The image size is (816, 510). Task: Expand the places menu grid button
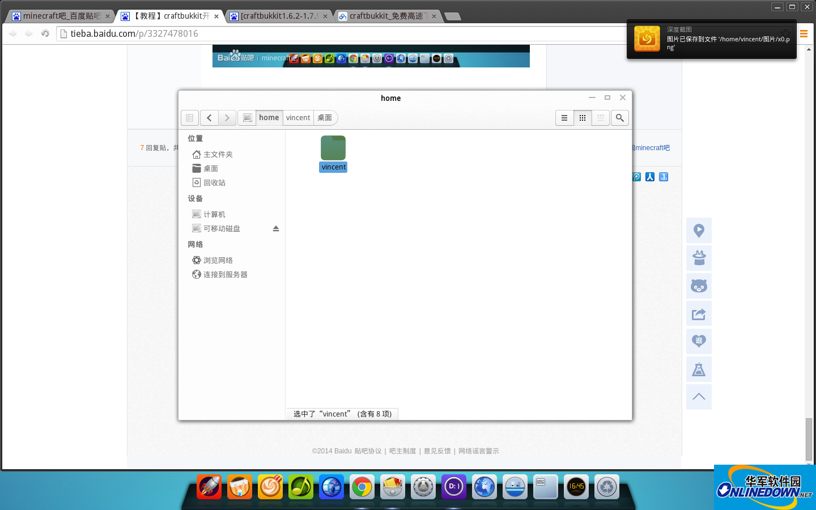(190, 117)
